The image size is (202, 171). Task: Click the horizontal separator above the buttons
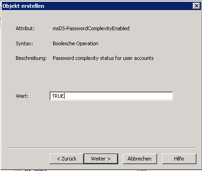coord(102,148)
